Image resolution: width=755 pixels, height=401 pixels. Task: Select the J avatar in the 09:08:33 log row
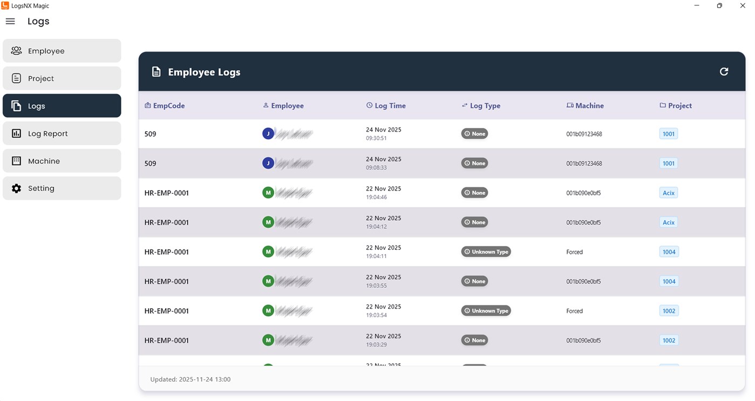click(x=268, y=163)
